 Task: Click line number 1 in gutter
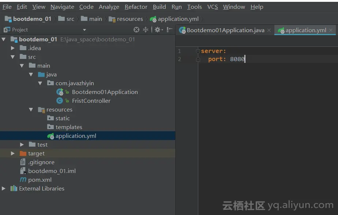[179, 51]
